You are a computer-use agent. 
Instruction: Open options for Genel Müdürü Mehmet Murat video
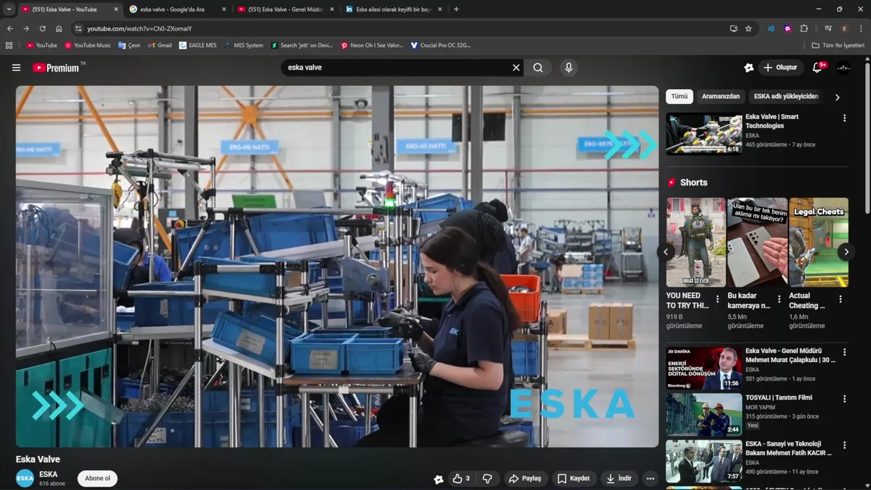tap(844, 353)
